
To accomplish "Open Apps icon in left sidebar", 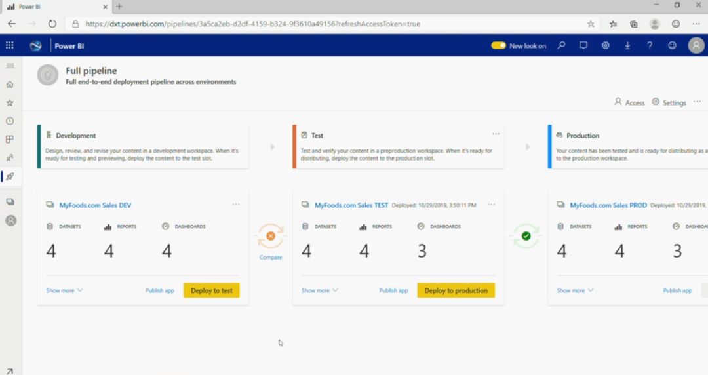I will click(10, 139).
